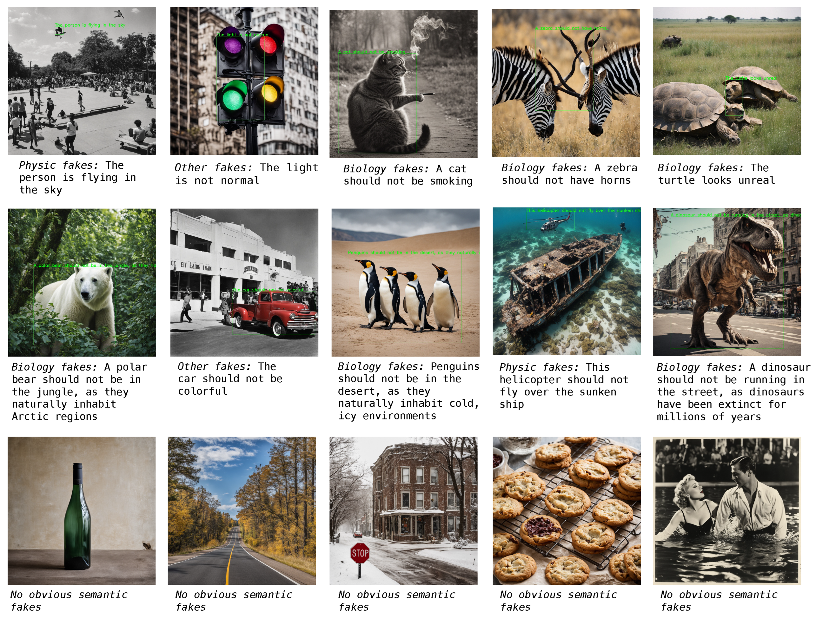The width and height of the screenshot is (816, 618).
Task: Select the four-color traffic light image
Action: (244, 81)
